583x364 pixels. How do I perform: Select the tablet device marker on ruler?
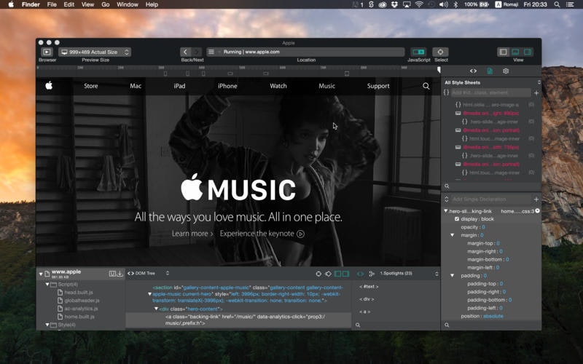click(x=347, y=74)
